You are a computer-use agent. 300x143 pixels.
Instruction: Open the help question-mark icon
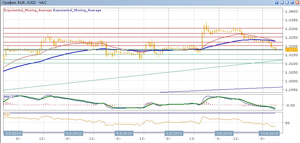click(277, 3)
